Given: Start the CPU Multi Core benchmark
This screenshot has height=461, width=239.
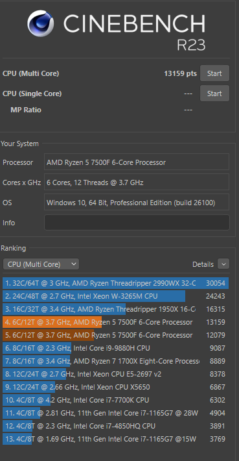Looking at the screenshot, I should click(214, 73).
